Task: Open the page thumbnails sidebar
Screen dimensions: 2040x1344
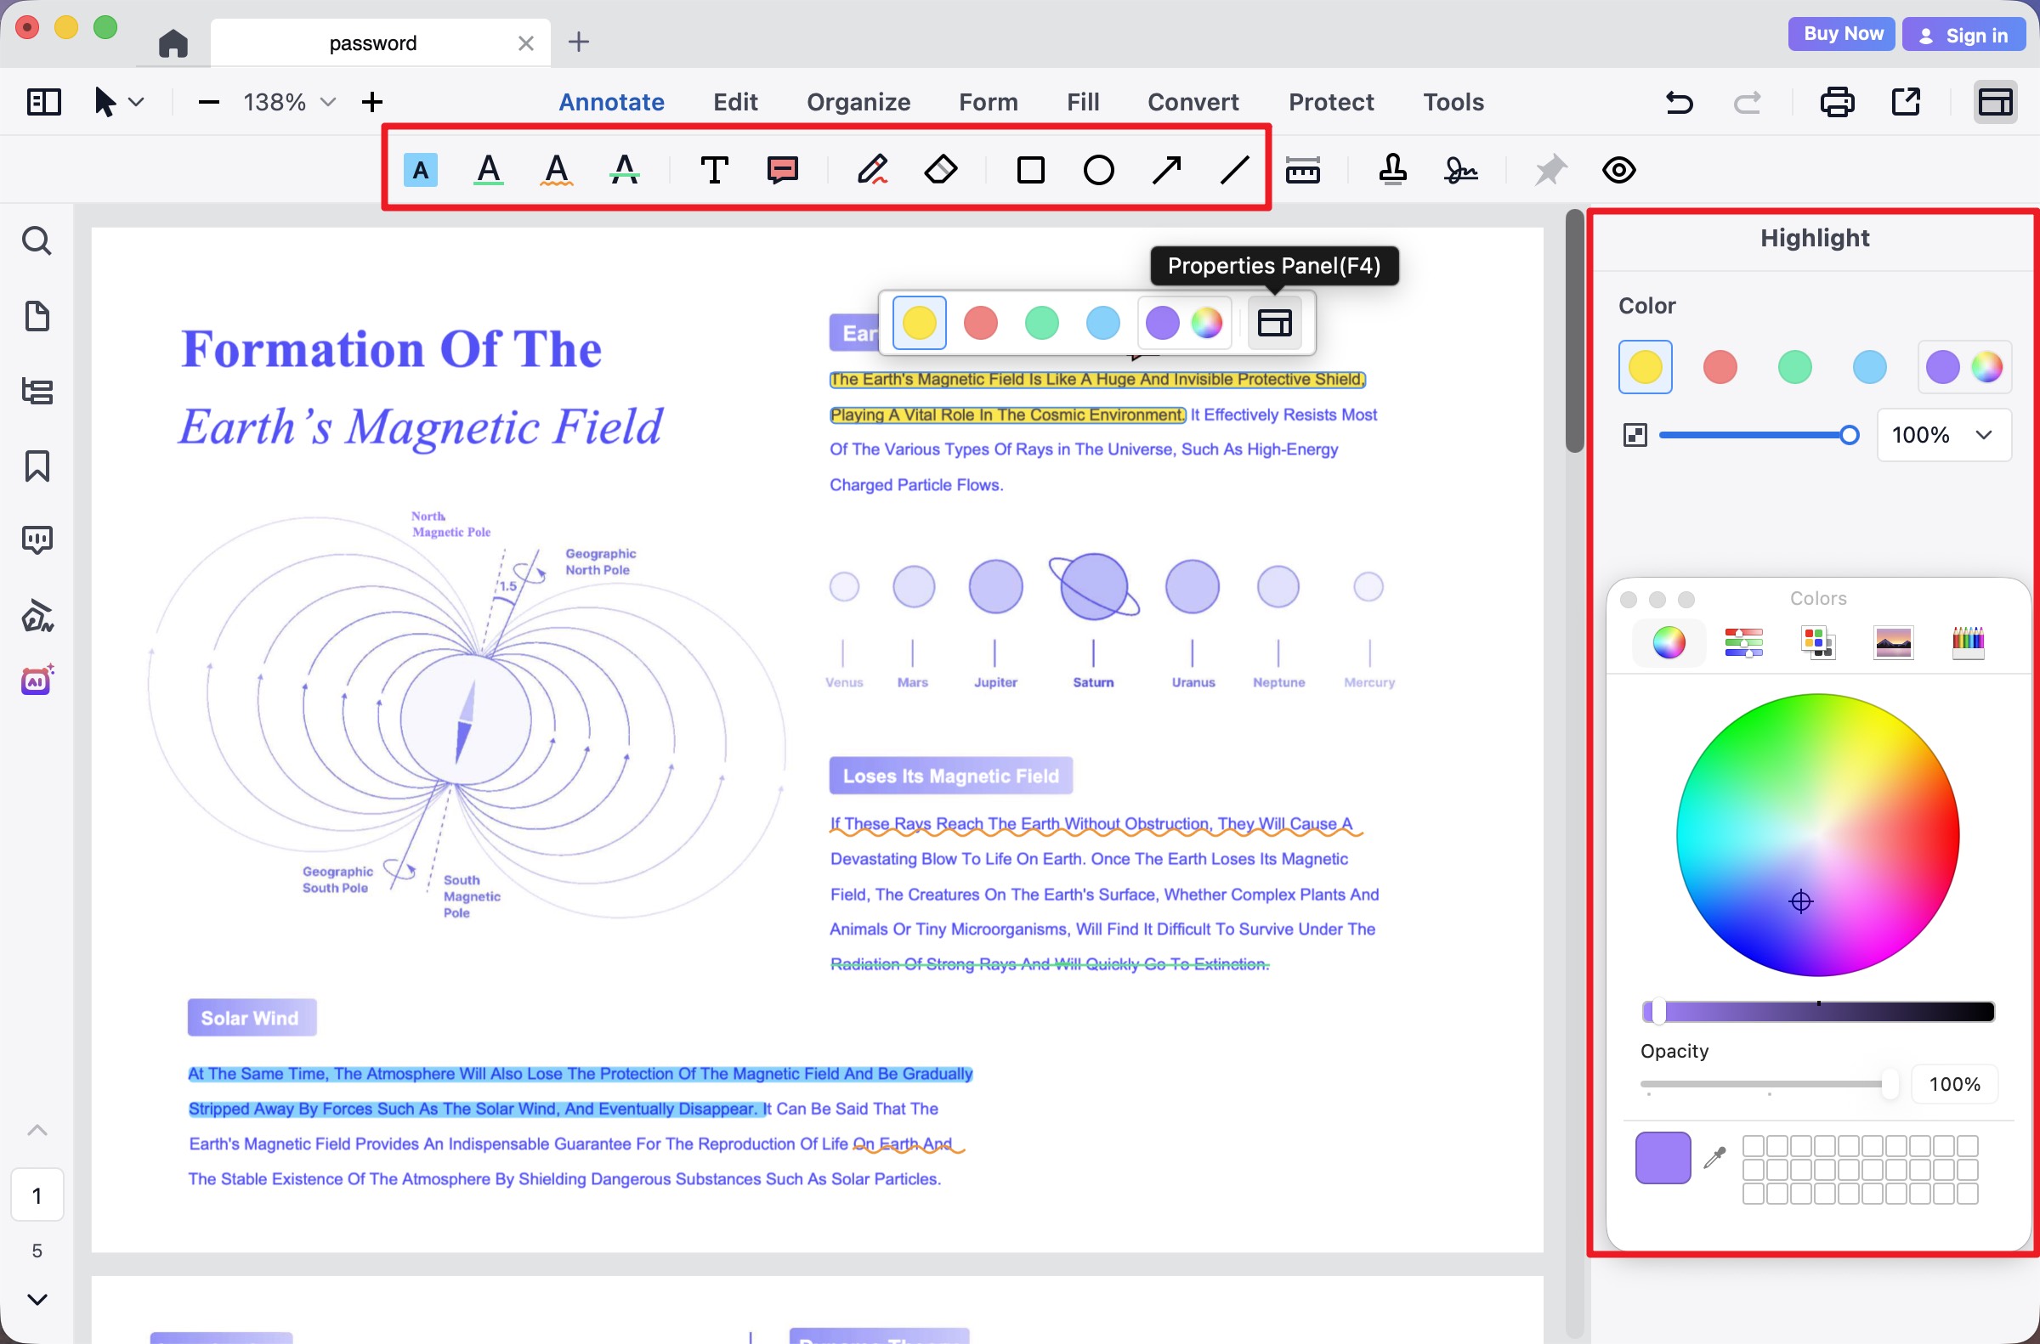Action: pos(36,316)
